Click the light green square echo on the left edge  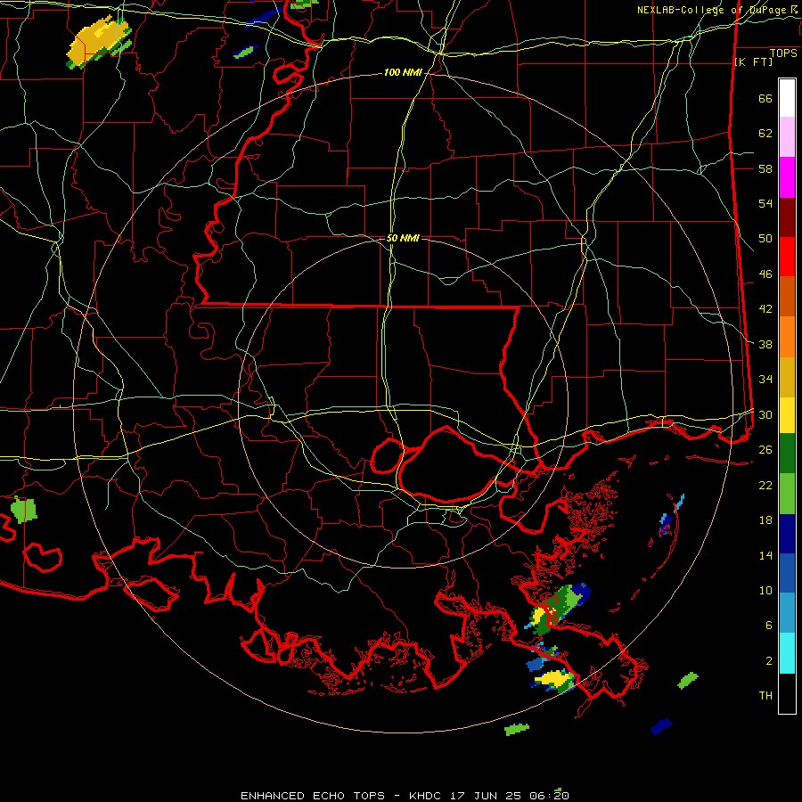click(23, 511)
